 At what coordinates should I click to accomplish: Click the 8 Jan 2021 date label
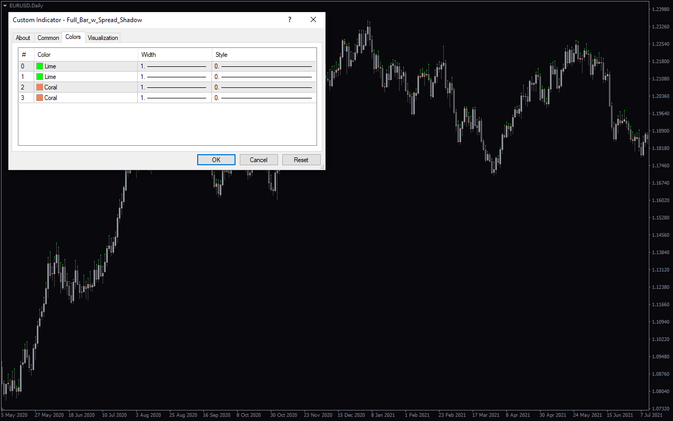click(x=383, y=415)
